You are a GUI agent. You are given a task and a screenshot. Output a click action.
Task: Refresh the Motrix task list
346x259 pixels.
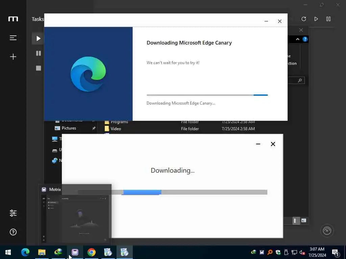304,19
